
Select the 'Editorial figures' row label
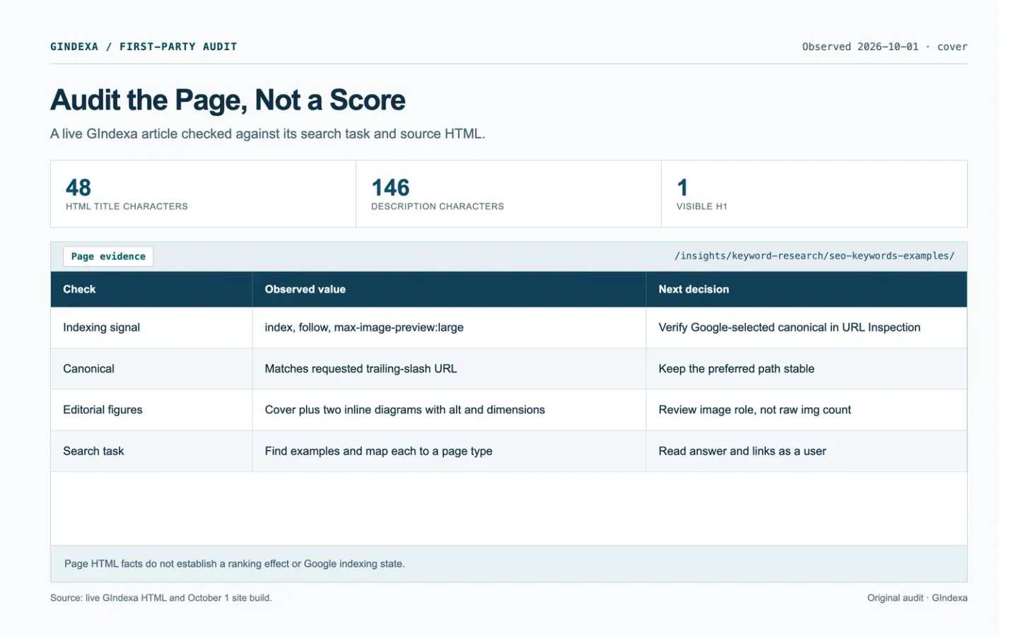coord(103,409)
